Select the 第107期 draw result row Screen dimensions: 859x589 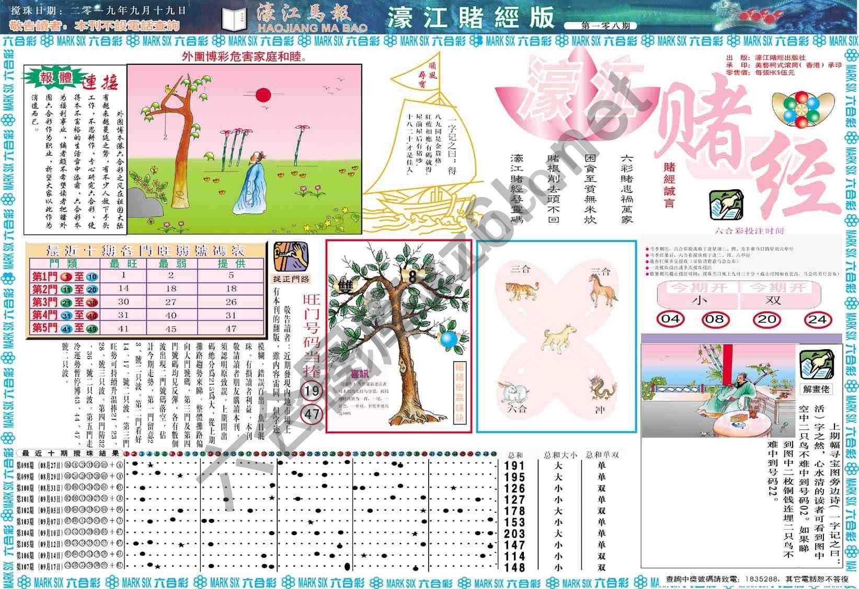[70, 567]
